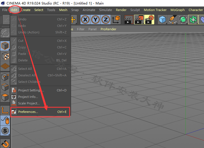Open the Create menu
The width and height of the screenshot is (204, 148).
click(x=26, y=10)
